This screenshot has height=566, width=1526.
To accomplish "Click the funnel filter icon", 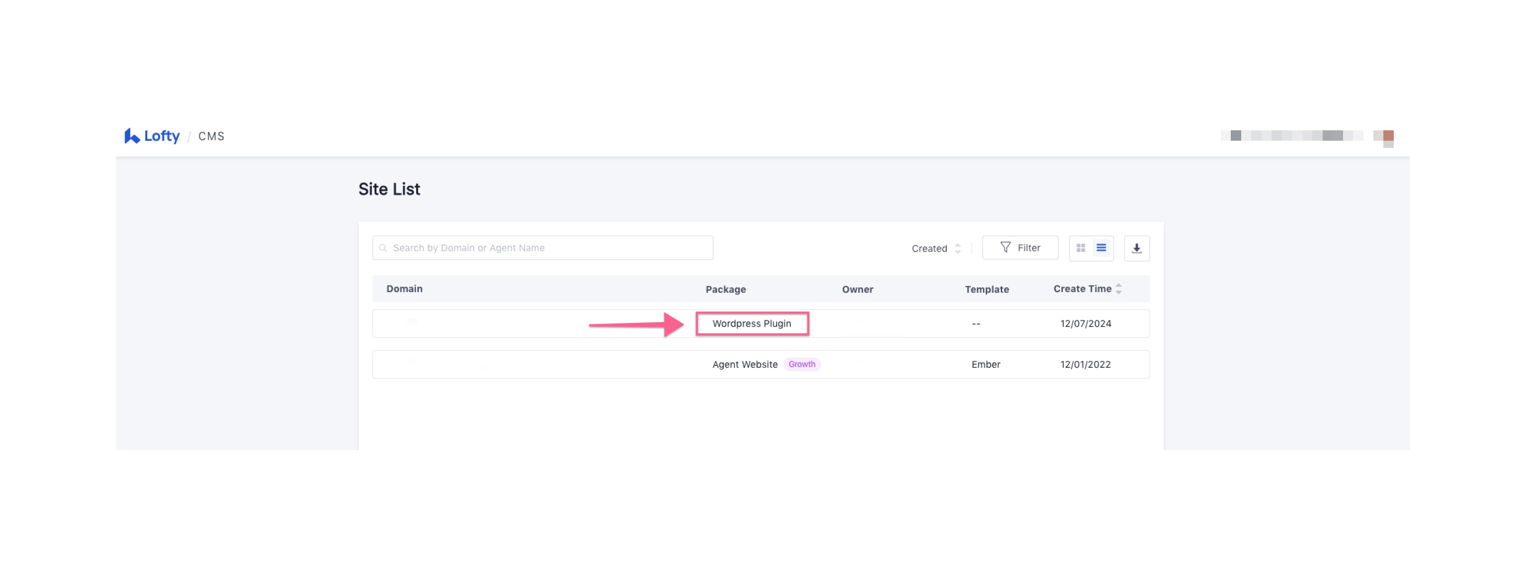I will pos(1005,247).
